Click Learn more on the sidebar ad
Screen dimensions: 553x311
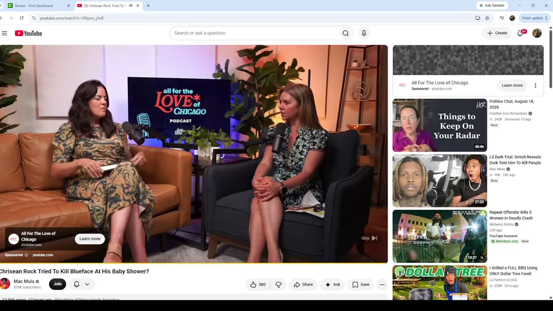[512, 86]
